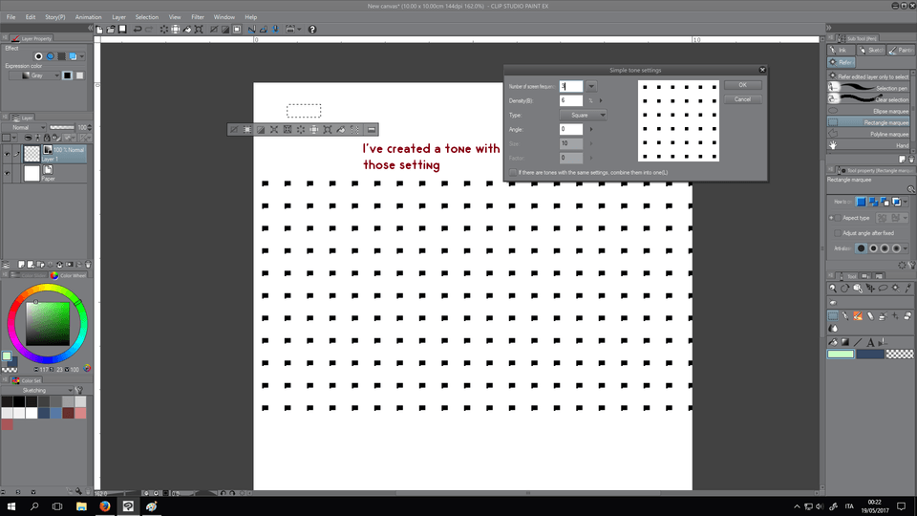Viewport: 917px width, 516px height.
Task: Toggle black expression color button
Action: [67, 75]
